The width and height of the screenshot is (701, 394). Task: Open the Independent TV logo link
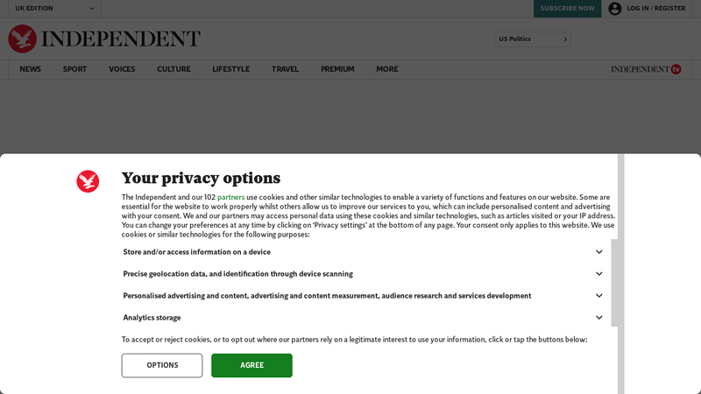point(646,69)
